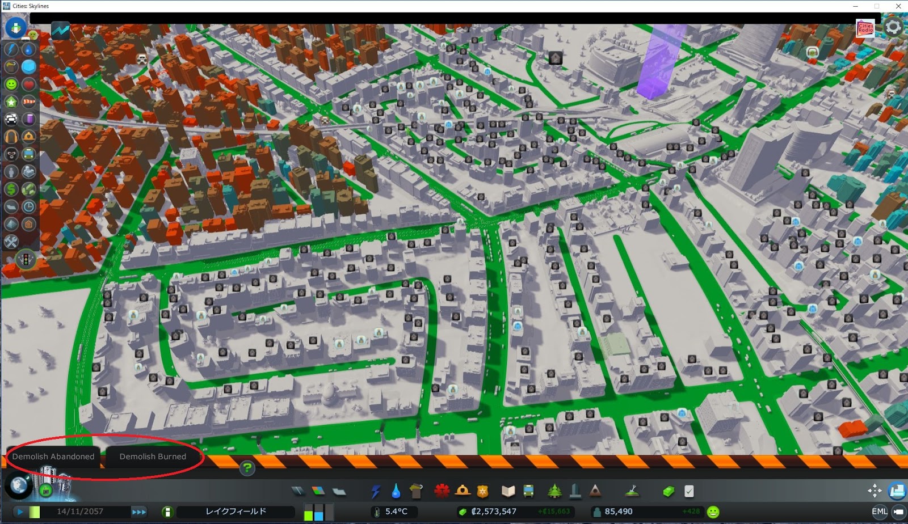Open the Wind windsock info view

coord(28,102)
